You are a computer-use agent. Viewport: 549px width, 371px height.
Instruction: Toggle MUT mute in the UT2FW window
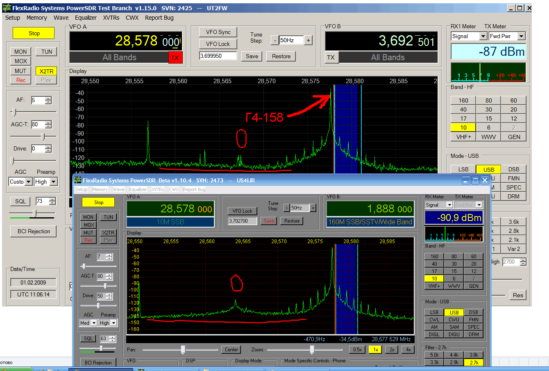click(20, 71)
